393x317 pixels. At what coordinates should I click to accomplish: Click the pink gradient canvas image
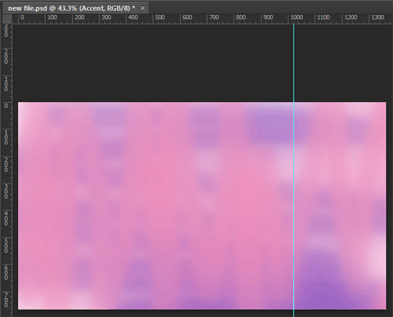(x=202, y=206)
